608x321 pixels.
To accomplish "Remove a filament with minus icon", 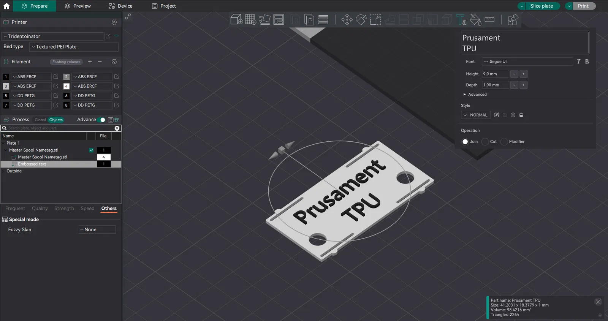I will (100, 62).
